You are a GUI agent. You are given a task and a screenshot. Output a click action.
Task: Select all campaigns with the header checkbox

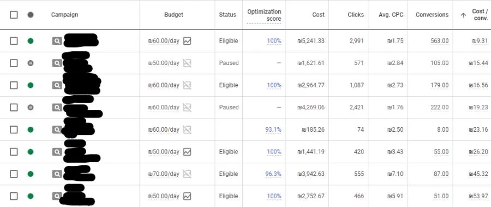(14, 15)
